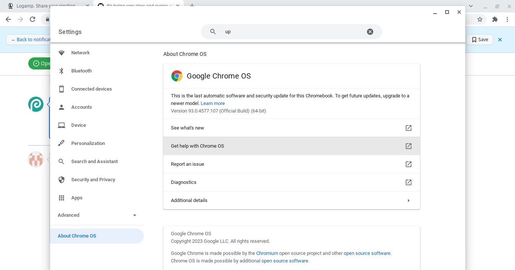Open Accounts using the person icon

[x=61, y=107]
